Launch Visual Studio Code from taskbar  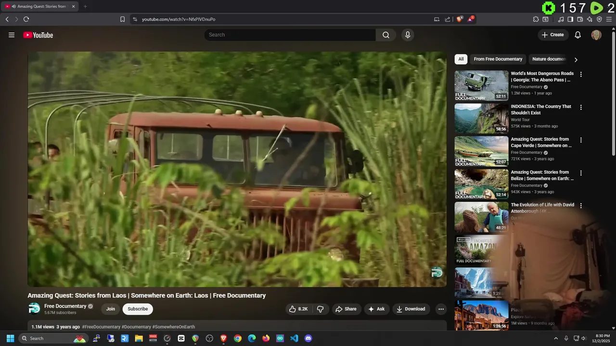294,338
